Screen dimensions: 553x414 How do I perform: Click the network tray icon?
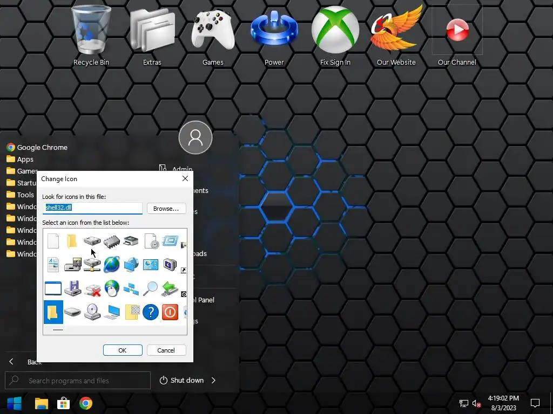pyautogui.click(x=464, y=403)
